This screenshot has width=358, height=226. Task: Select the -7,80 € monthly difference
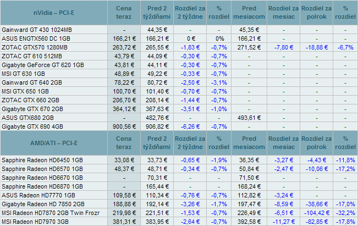coord(284,47)
